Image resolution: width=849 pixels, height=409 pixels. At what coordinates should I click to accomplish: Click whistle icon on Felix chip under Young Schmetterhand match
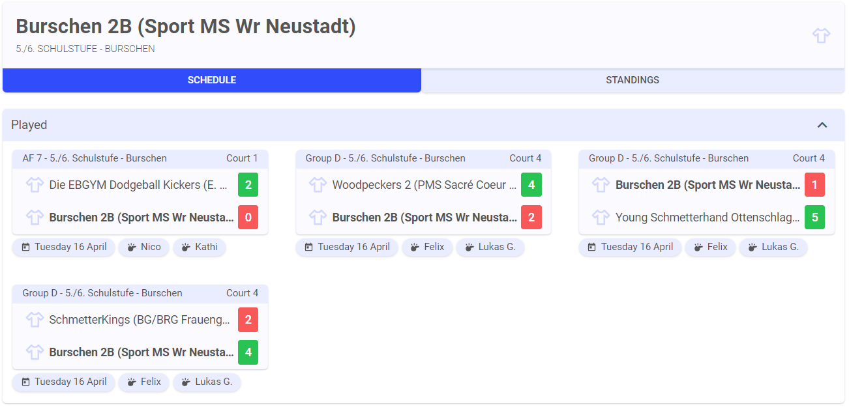[x=698, y=247]
